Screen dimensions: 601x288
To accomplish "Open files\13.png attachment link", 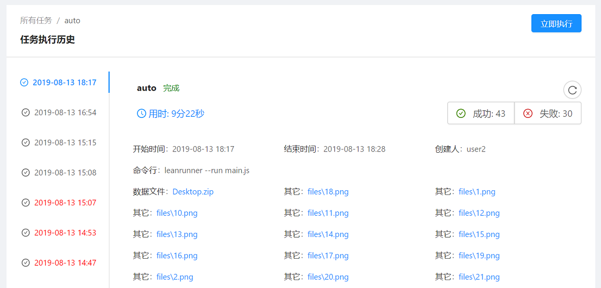I will [177, 235].
